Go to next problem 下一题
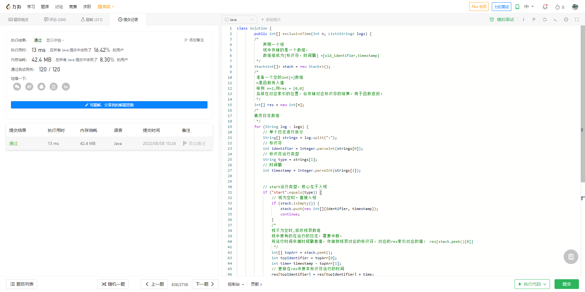 tap(205, 284)
